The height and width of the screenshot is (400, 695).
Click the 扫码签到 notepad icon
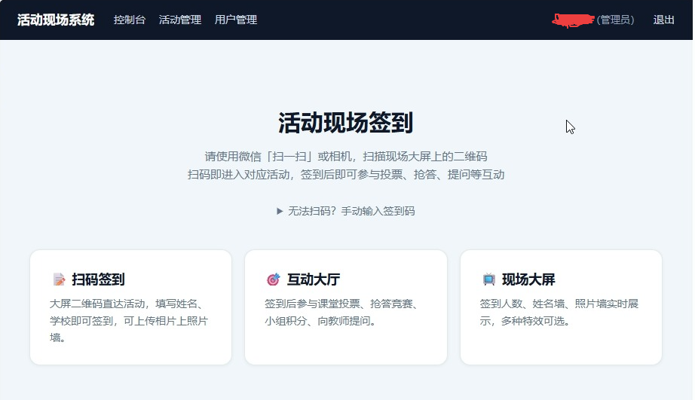[x=59, y=279]
